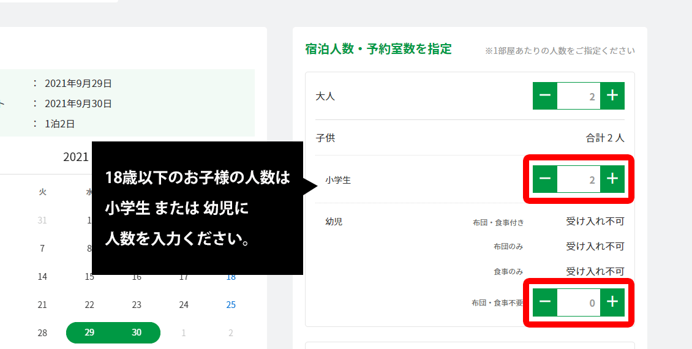Click date 14 in Tuesday column

tap(42, 277)
